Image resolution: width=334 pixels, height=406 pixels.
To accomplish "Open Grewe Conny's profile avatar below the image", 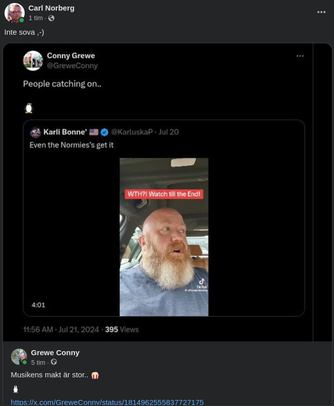I will pyautogui.click(x=19, y=357).
